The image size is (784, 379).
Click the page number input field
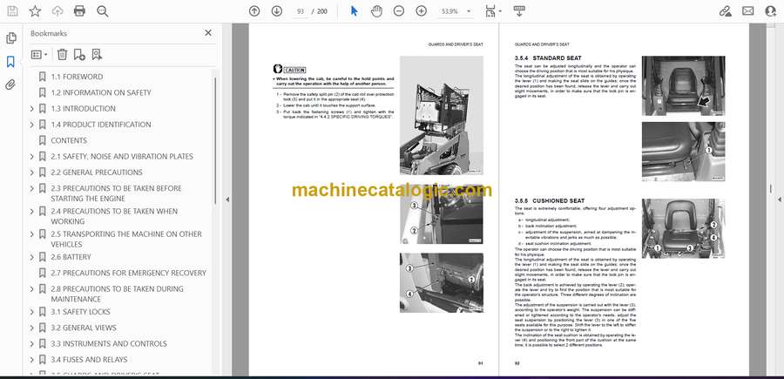click(301, 11)
